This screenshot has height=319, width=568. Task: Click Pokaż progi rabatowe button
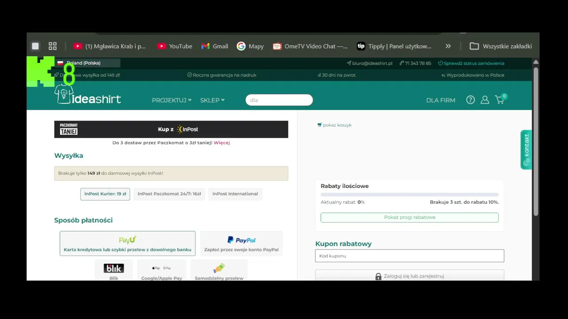point(410,218)
